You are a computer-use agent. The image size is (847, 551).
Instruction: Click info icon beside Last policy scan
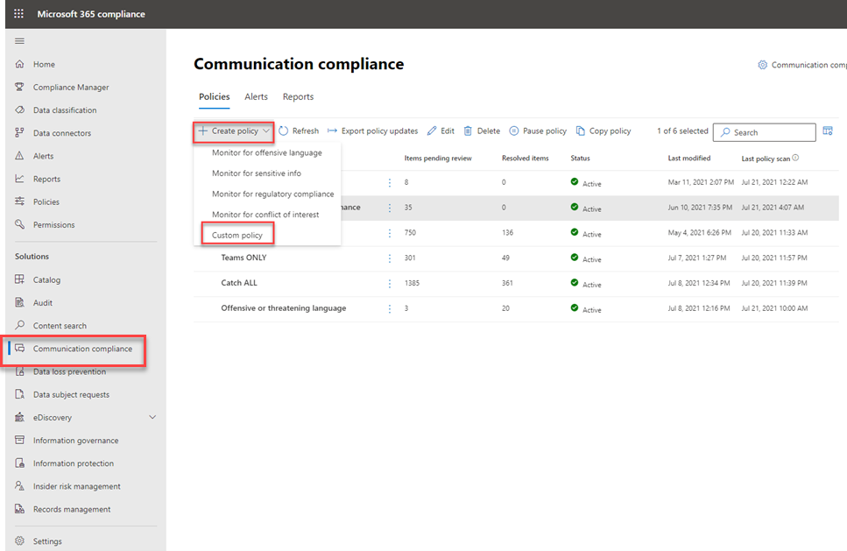tap(795, 158)
